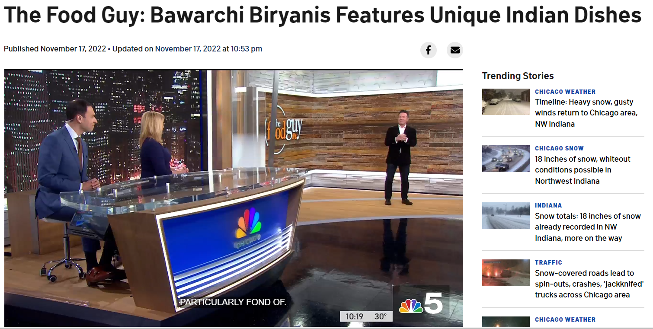Open the November 17, 2022 updated date link
653x329 pixels.
pos(188,49)
